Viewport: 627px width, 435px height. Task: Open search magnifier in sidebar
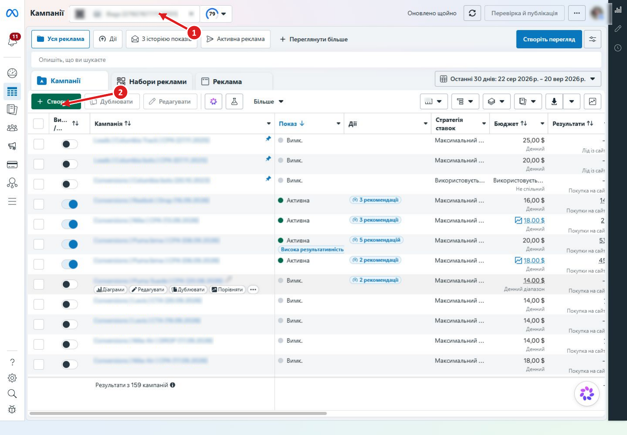(12, 394)
